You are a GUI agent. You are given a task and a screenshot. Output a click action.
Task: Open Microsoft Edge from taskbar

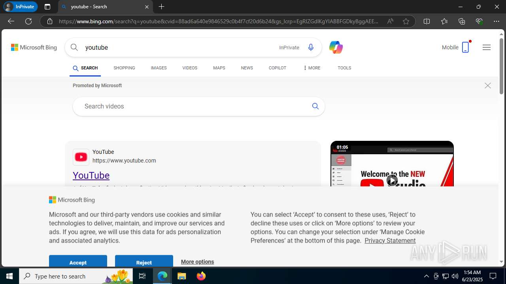162,276
